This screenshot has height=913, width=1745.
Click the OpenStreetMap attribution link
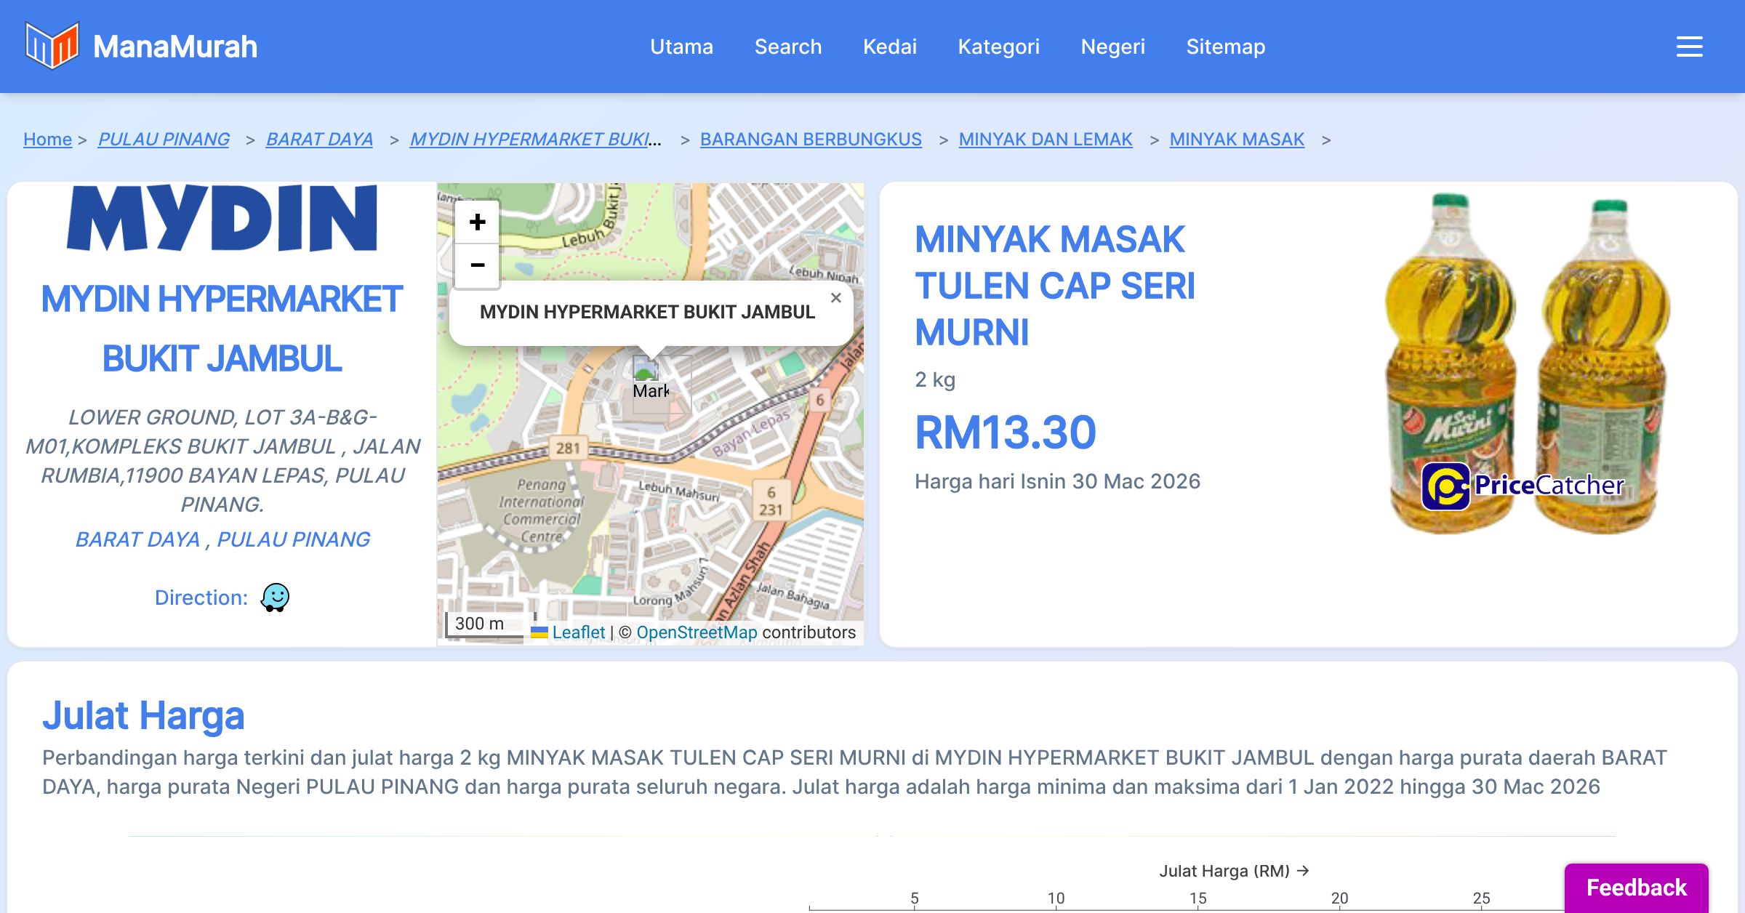(697, 632)
